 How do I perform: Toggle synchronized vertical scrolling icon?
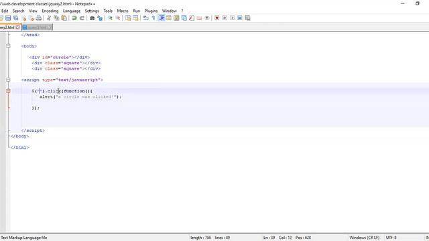pos(128,18)
